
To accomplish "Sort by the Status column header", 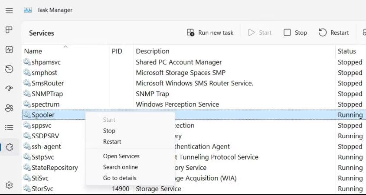I will tap(347, 51).
